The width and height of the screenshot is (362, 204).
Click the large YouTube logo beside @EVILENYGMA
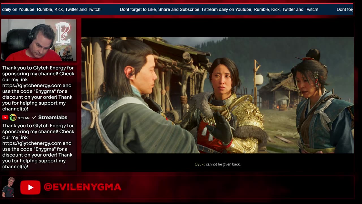[x=30, y=187]
